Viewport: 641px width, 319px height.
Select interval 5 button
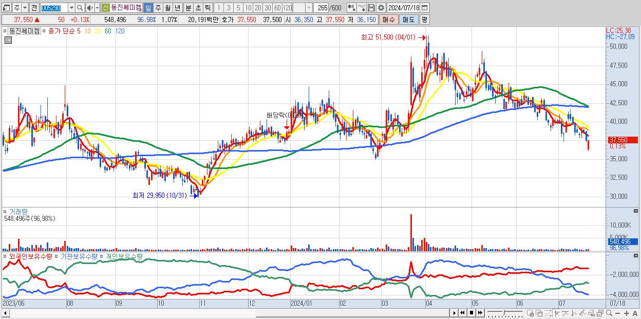(x=238, y=8)
